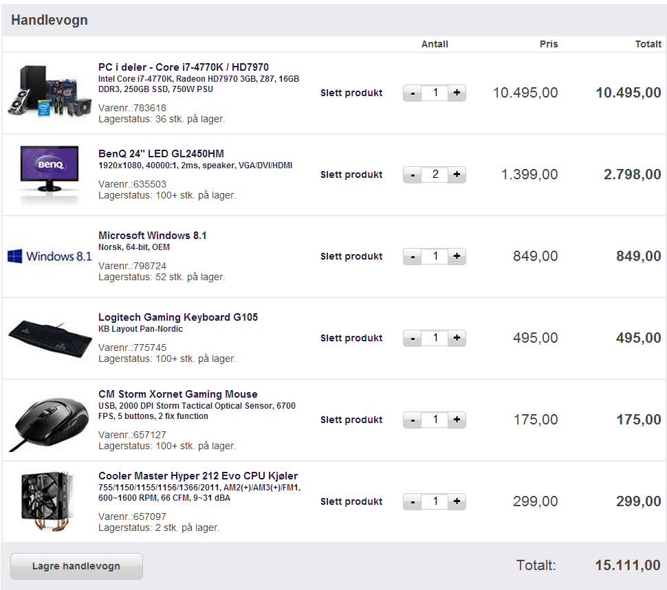Decrease quantity of Logitech Gaming Keyboard G105
Screen dimensions: 667x590
tap(412, 338)
